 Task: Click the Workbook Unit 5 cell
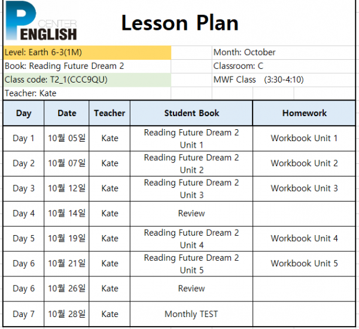click(x=304, y=264)
